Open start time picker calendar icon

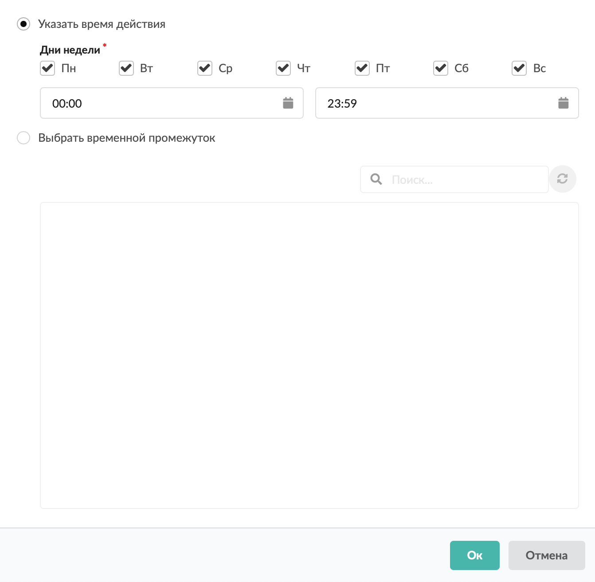pos(288,103)
